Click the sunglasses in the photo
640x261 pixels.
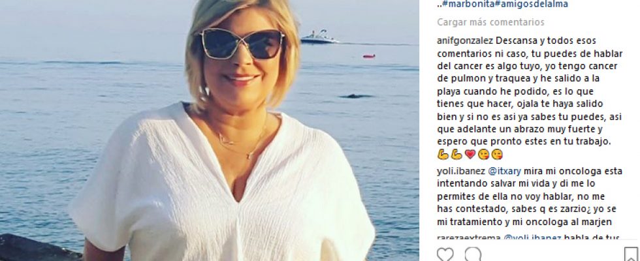point(242,44)
